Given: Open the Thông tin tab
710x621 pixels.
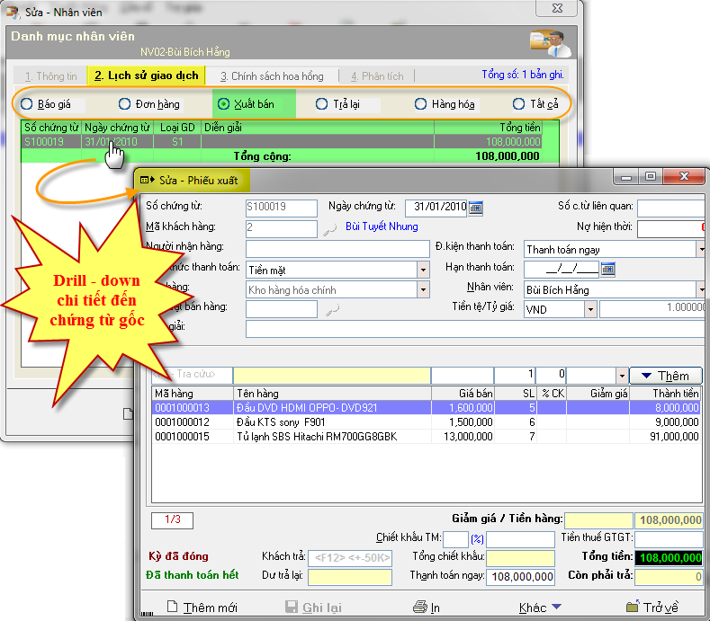Looking at the screenshot, I should tap(50, 76).
